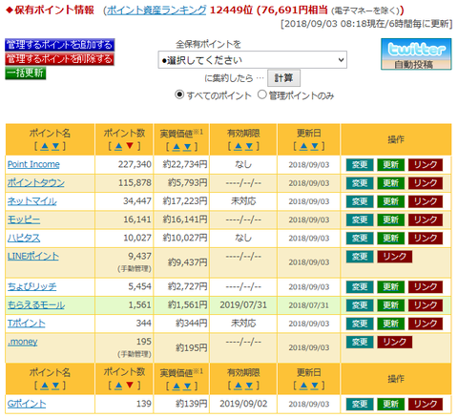Screen dimensions: 458x418
Task: Select the 2019/09/02 expiry date cell
Action: point(243,404)
